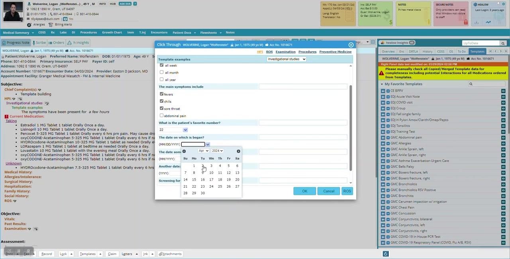Jump to first right-panel tab with arrow
The height and width of the screenshot is (259, 510).
click(491, 51)
